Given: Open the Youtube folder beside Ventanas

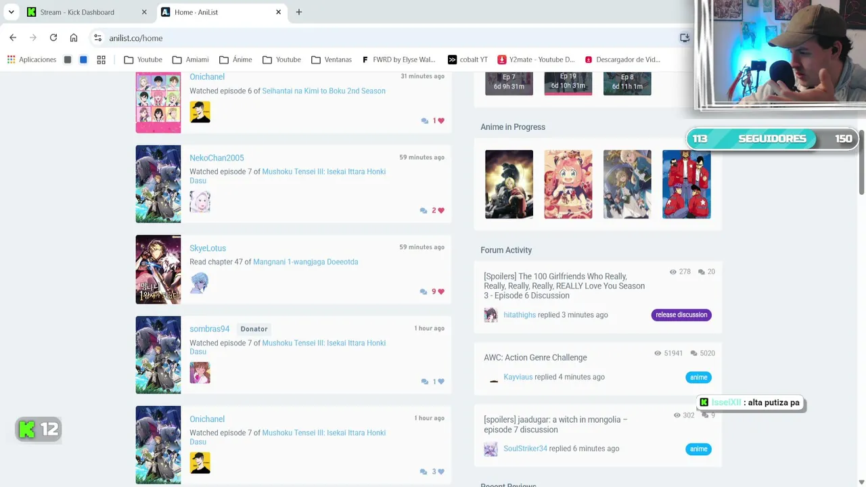Looking at the screenshot, I should [x=282, y=60].
